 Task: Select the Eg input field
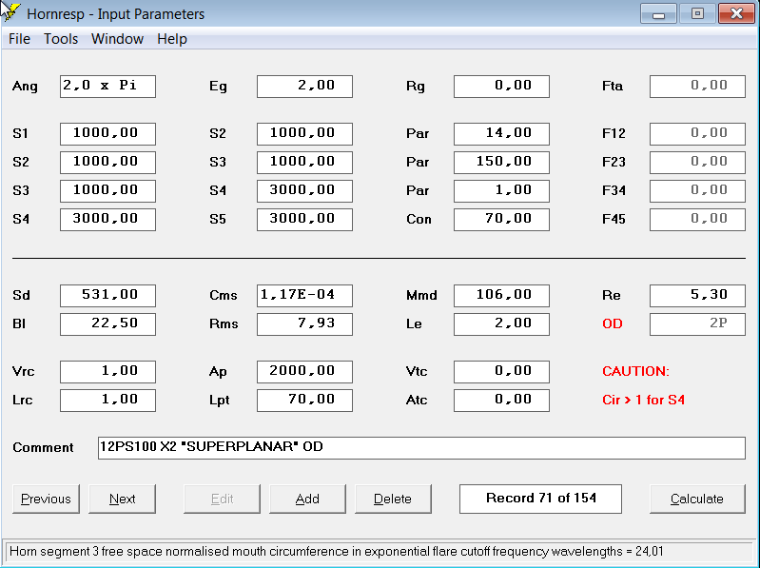pos(304,87)
